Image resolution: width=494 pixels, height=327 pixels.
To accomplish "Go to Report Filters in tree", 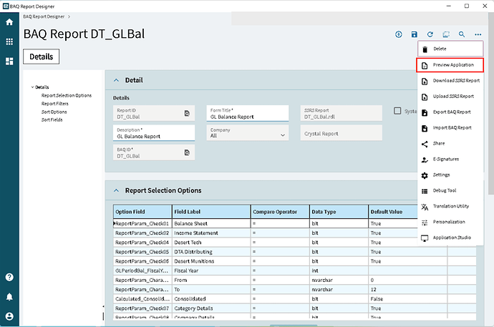I will (x=55, y=104).
